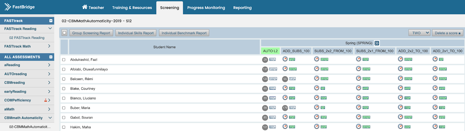This screenshot has width=465, height=131.
Task: Click Afolabi's AUTO L2 100% percent bar
Action: tap(273, 69)
